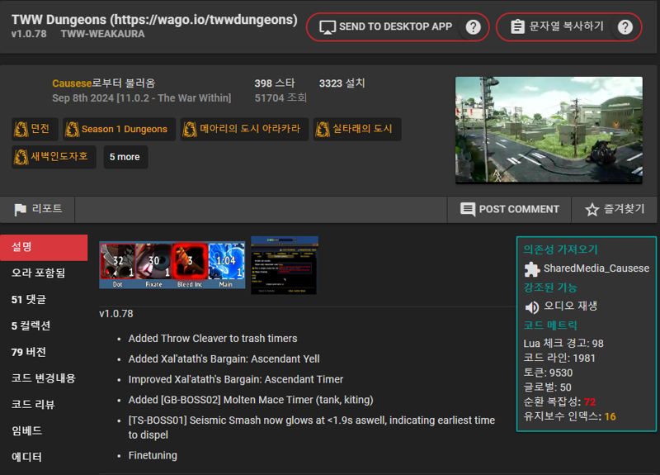Open the Causese author link
This screenshot has width=660, height=475.
[72, 83]
